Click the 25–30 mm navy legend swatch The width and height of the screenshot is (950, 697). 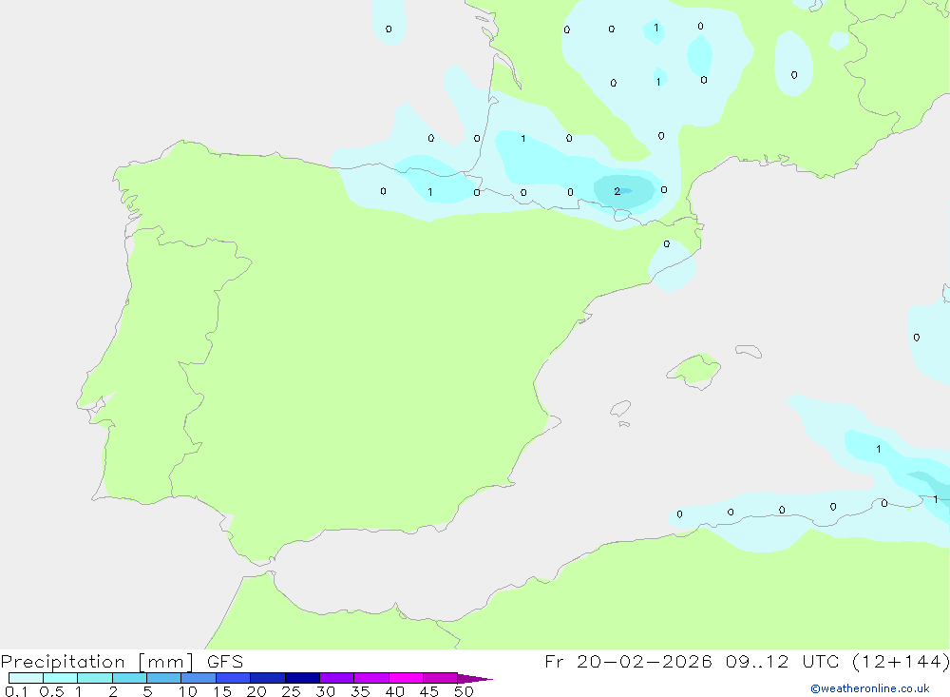302,678
